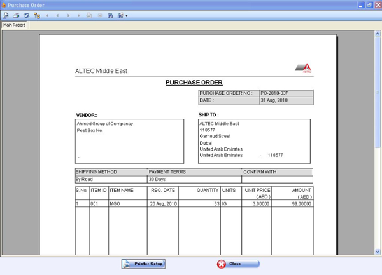Click the date 31 Aug, 2010
Screen dimensions: 382x275
point(274,100)
